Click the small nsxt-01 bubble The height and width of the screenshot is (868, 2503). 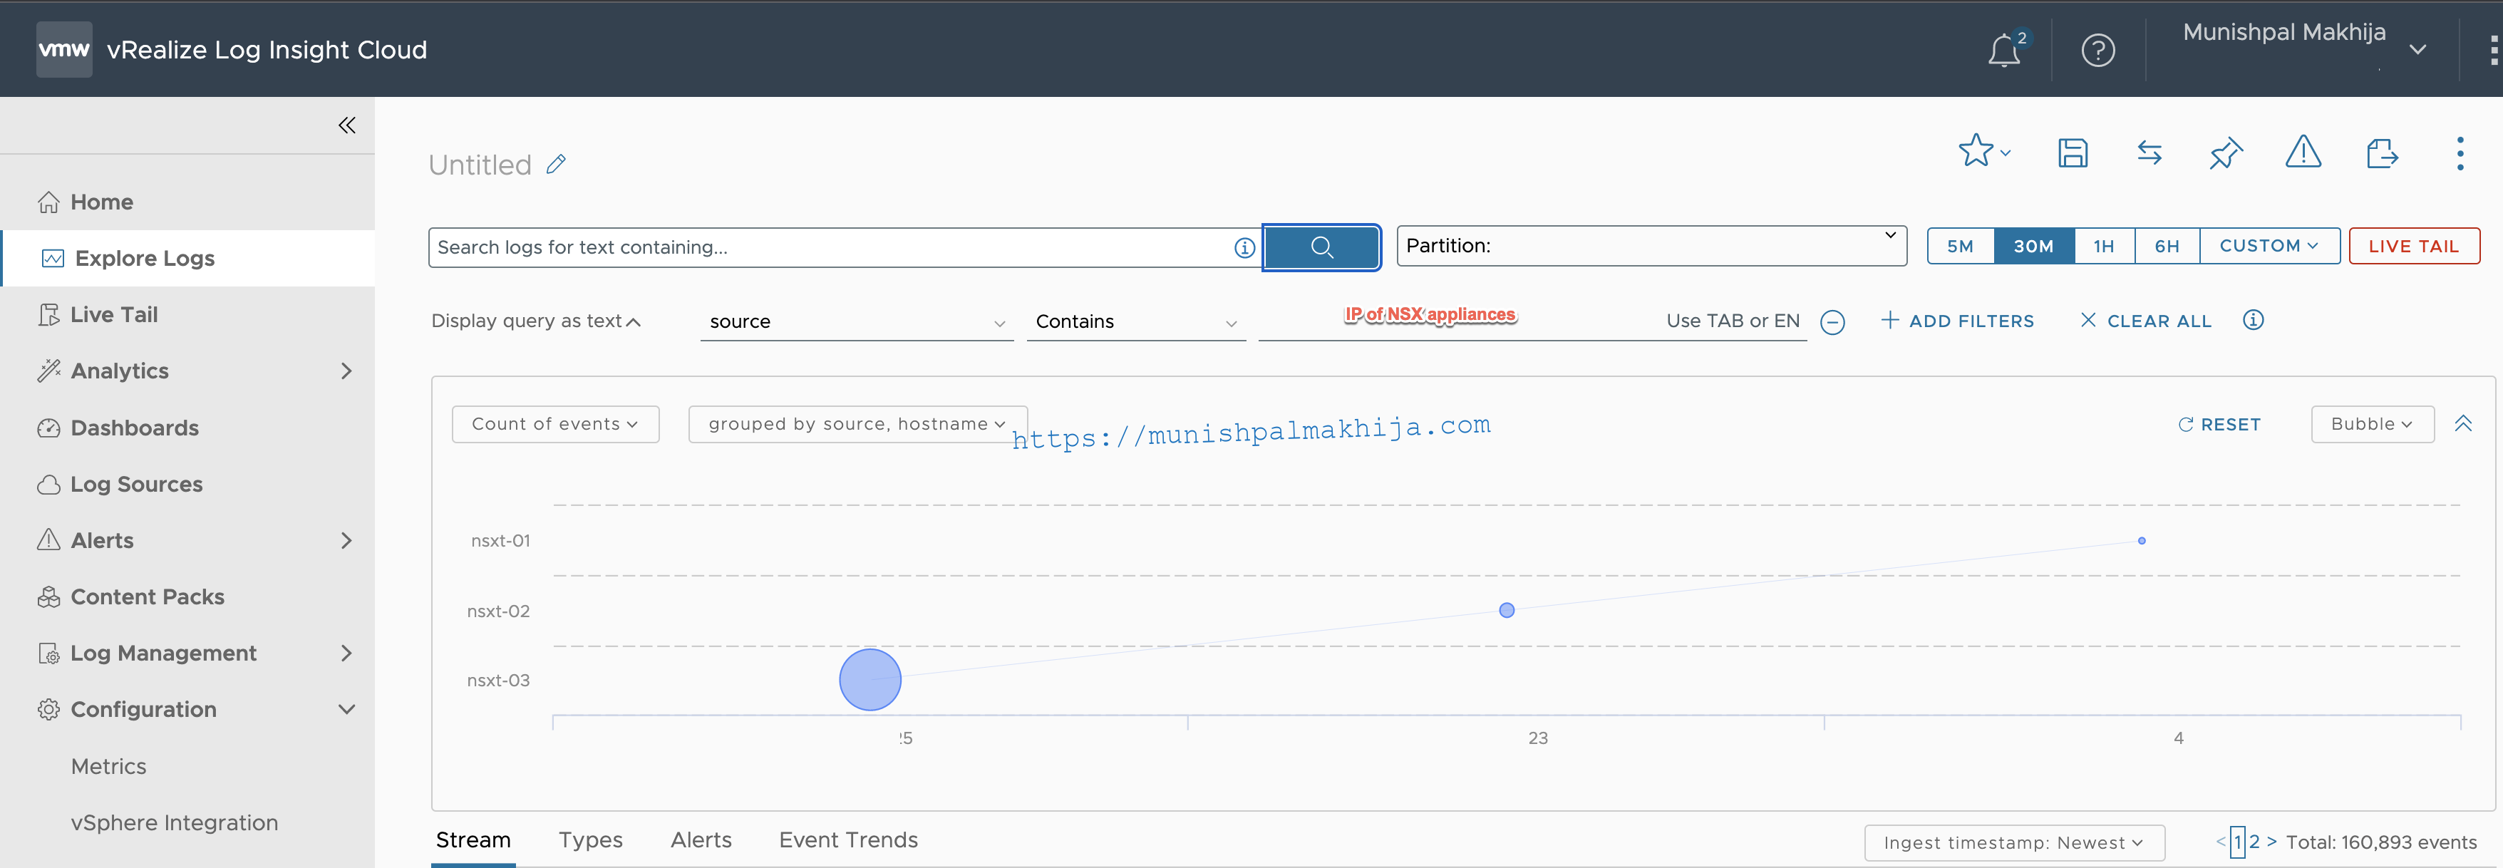point(2142,540)
